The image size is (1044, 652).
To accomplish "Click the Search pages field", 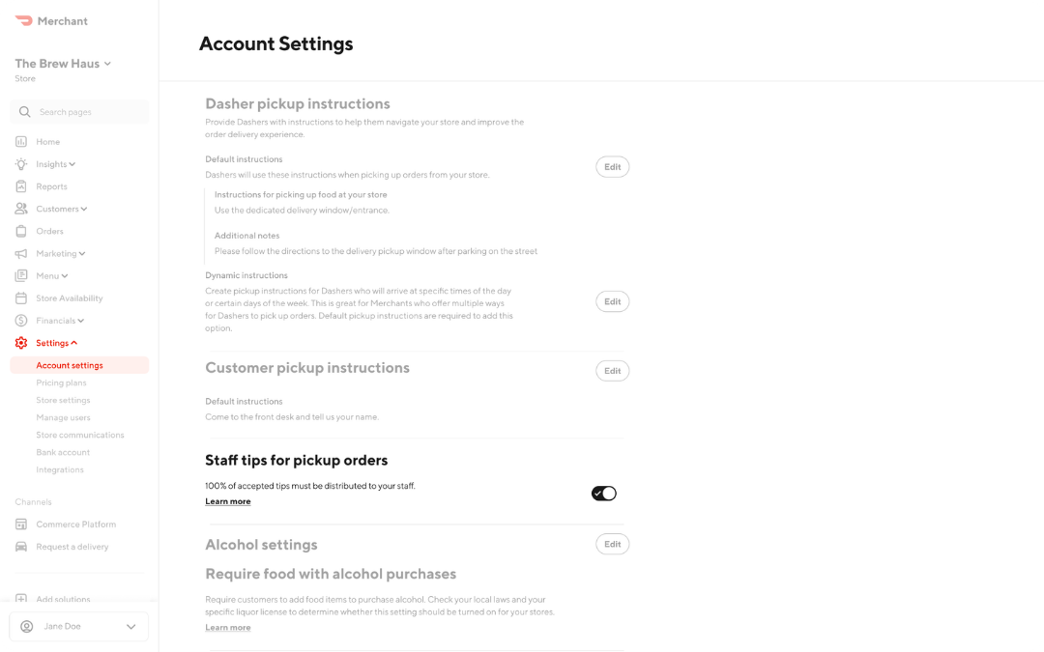I will pos(79,111).
